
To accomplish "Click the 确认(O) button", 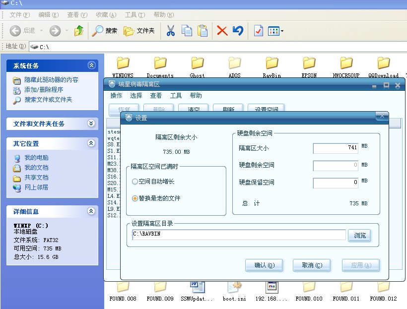I will [264, 265].
